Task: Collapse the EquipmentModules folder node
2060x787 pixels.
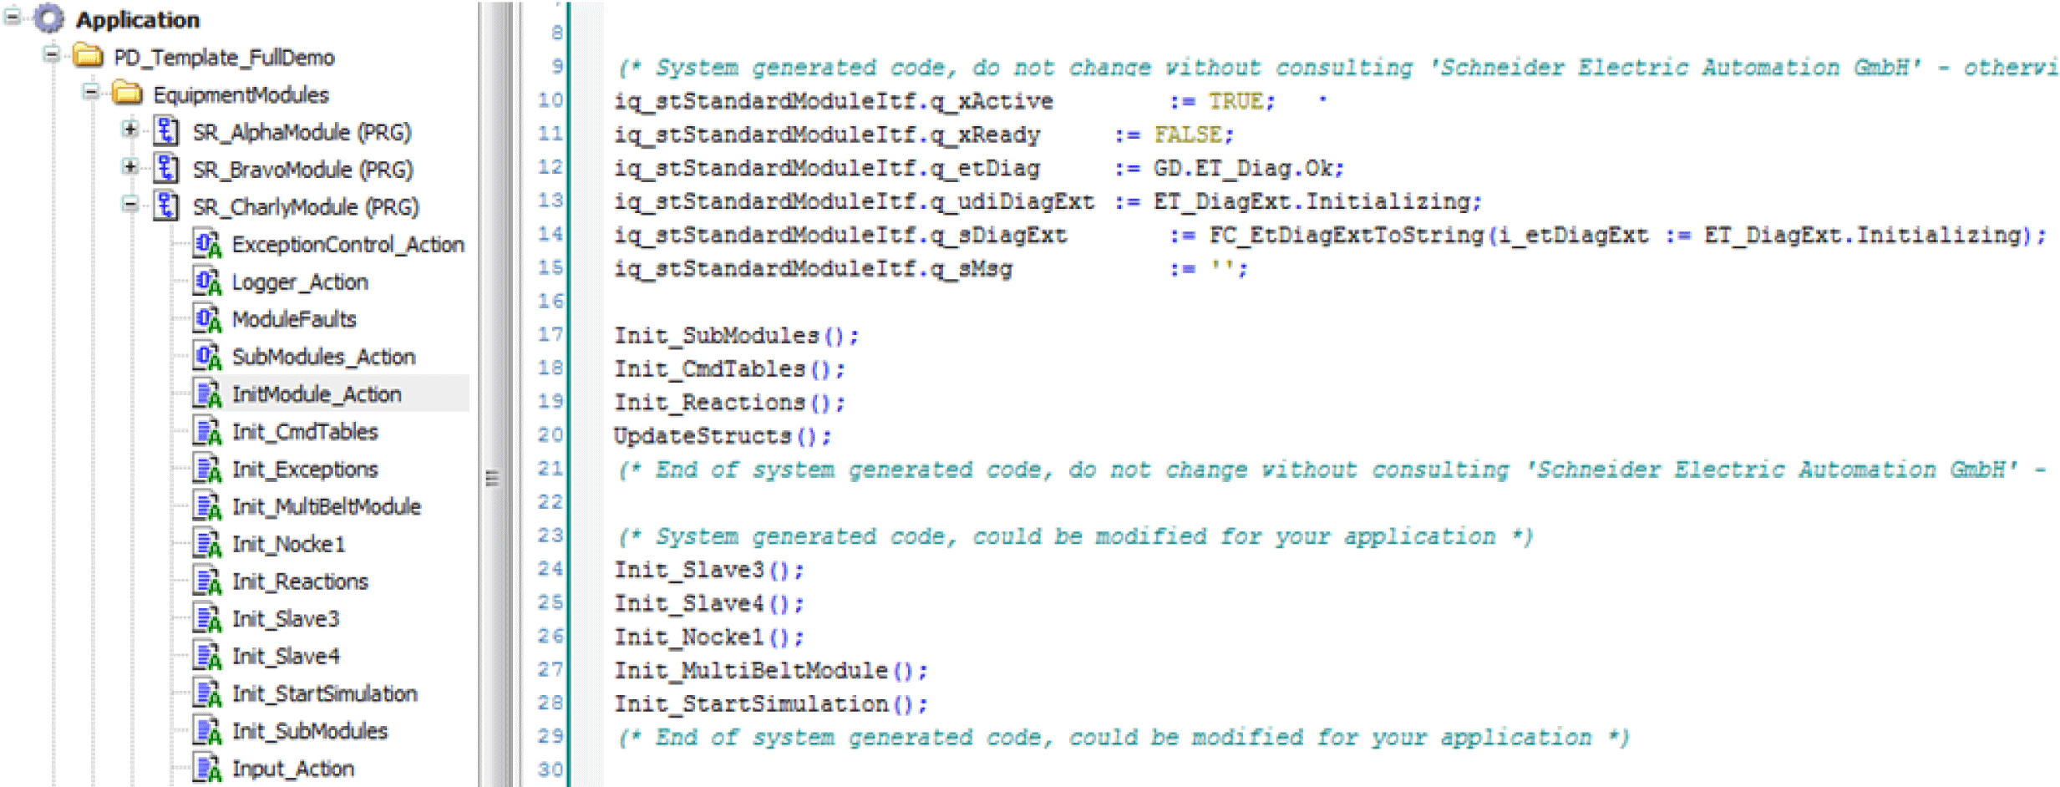Action: pos(90,92)
